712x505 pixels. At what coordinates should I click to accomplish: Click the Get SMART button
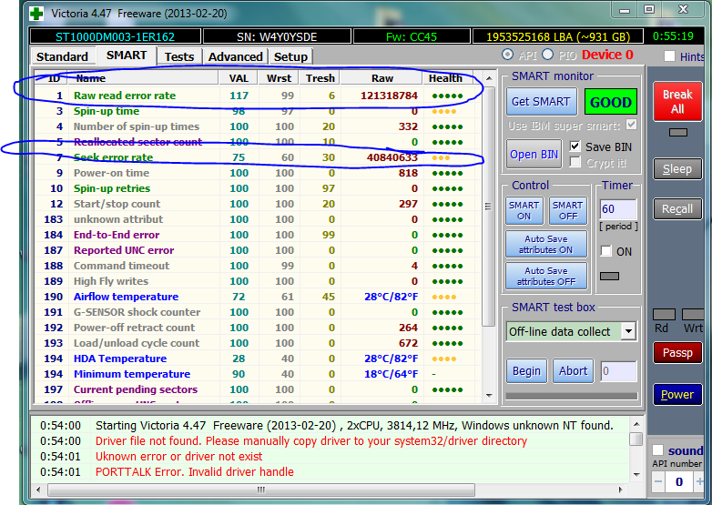click(x=541, y=102)
